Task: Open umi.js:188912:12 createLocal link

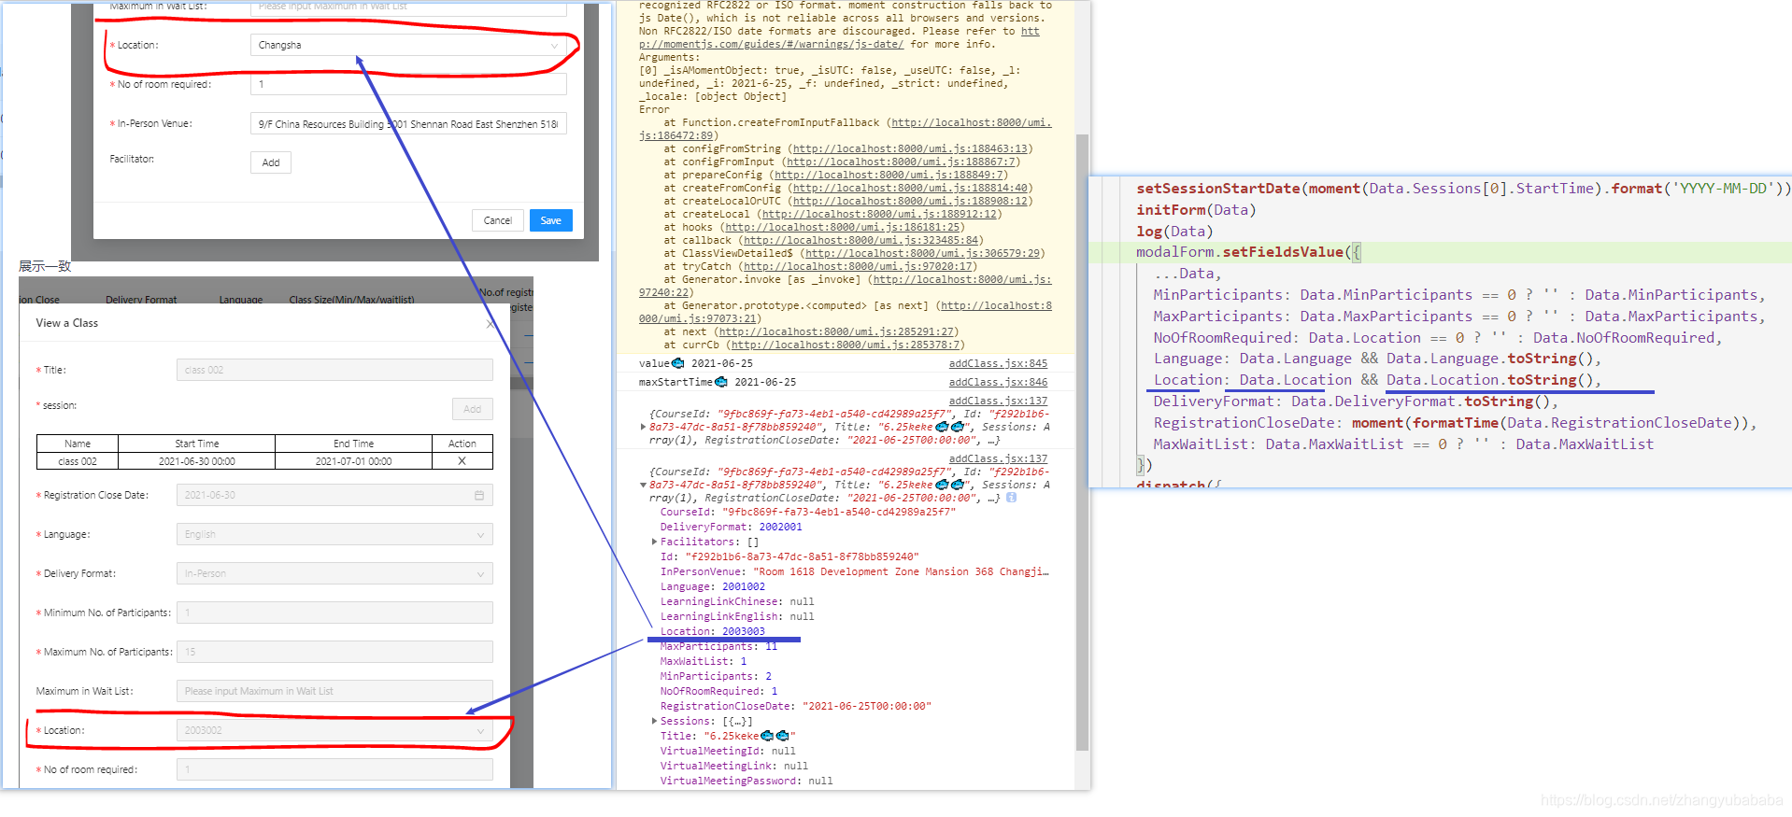Action: click(x=880, y=214)
